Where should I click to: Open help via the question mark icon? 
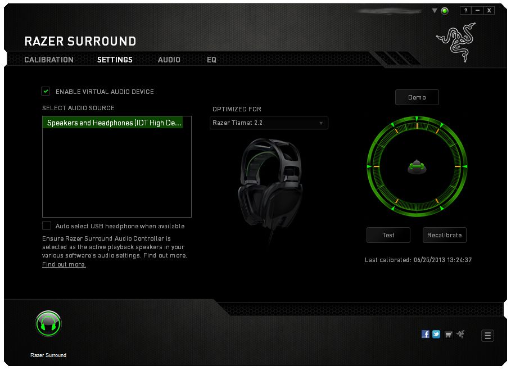[465, 10]
